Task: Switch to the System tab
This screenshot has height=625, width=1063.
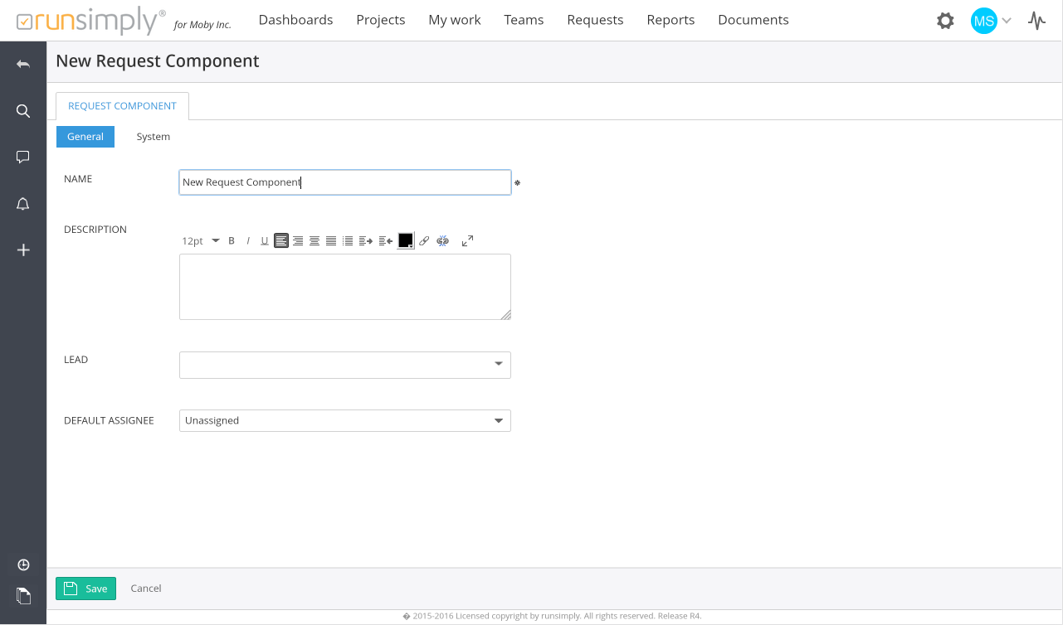Action: click(x=154, y=137)
